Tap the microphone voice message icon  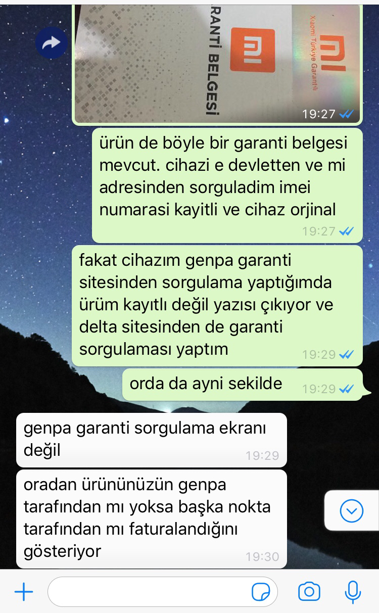click(x=352, y=591)
